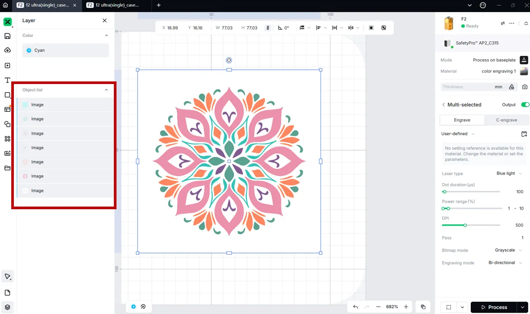Click the Pass value 1
530x314 pixels.
tap(522, 238)
